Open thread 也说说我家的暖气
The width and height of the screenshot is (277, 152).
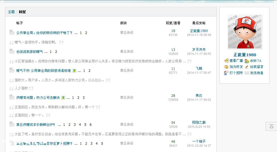tap(30, 52)
